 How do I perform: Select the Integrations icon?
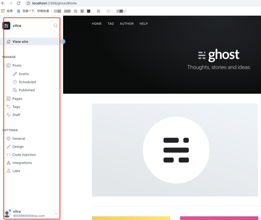tap(8, 163)
